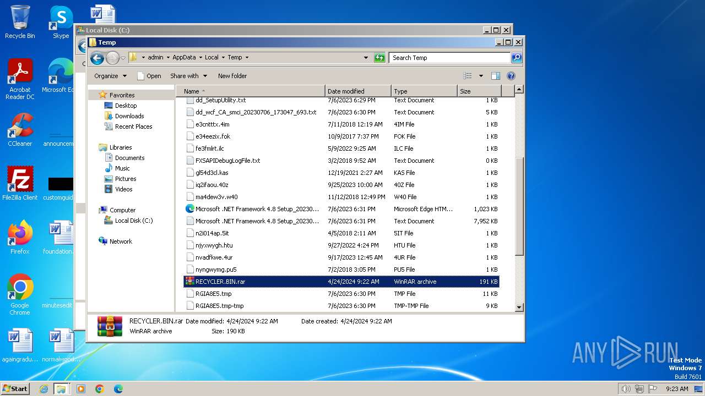Image resolution: width=705 pixels, height=396 pixels.
Task: Open the view options dropdown arrow
Action: [481, 76]
